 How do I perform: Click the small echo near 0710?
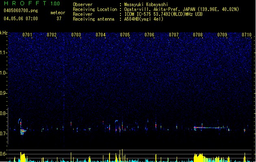(245, 130)
